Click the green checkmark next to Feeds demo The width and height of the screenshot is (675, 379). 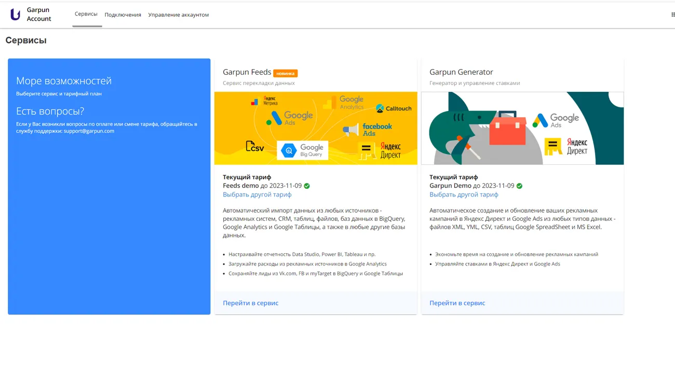pyautogui.click(x=307, y=186)
